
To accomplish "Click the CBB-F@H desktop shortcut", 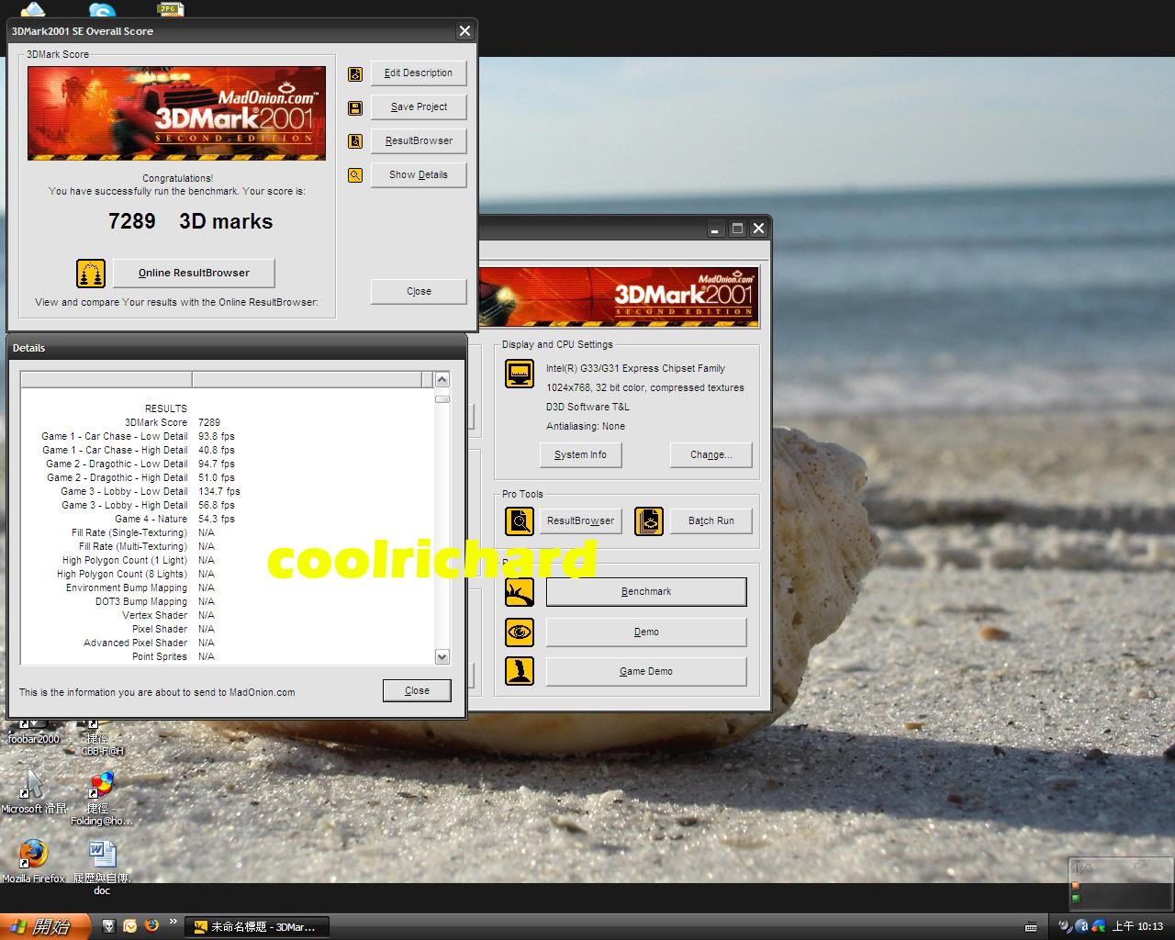I will click(x=102, y=738).
